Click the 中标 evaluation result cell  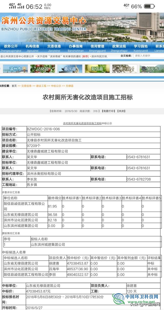click(151, 263)
